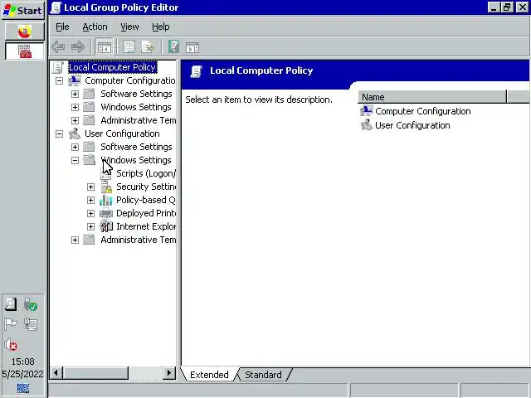Select User Configuration in the Name list

(x=412, y=125)
